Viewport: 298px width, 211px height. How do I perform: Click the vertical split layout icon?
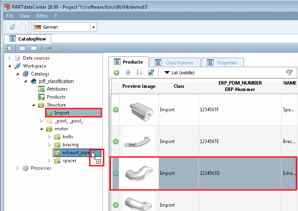(34, 48)
